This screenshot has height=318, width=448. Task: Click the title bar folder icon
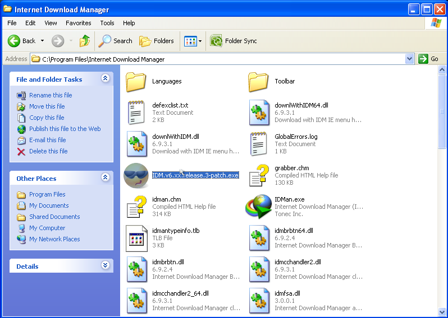[x=8, y=9]
